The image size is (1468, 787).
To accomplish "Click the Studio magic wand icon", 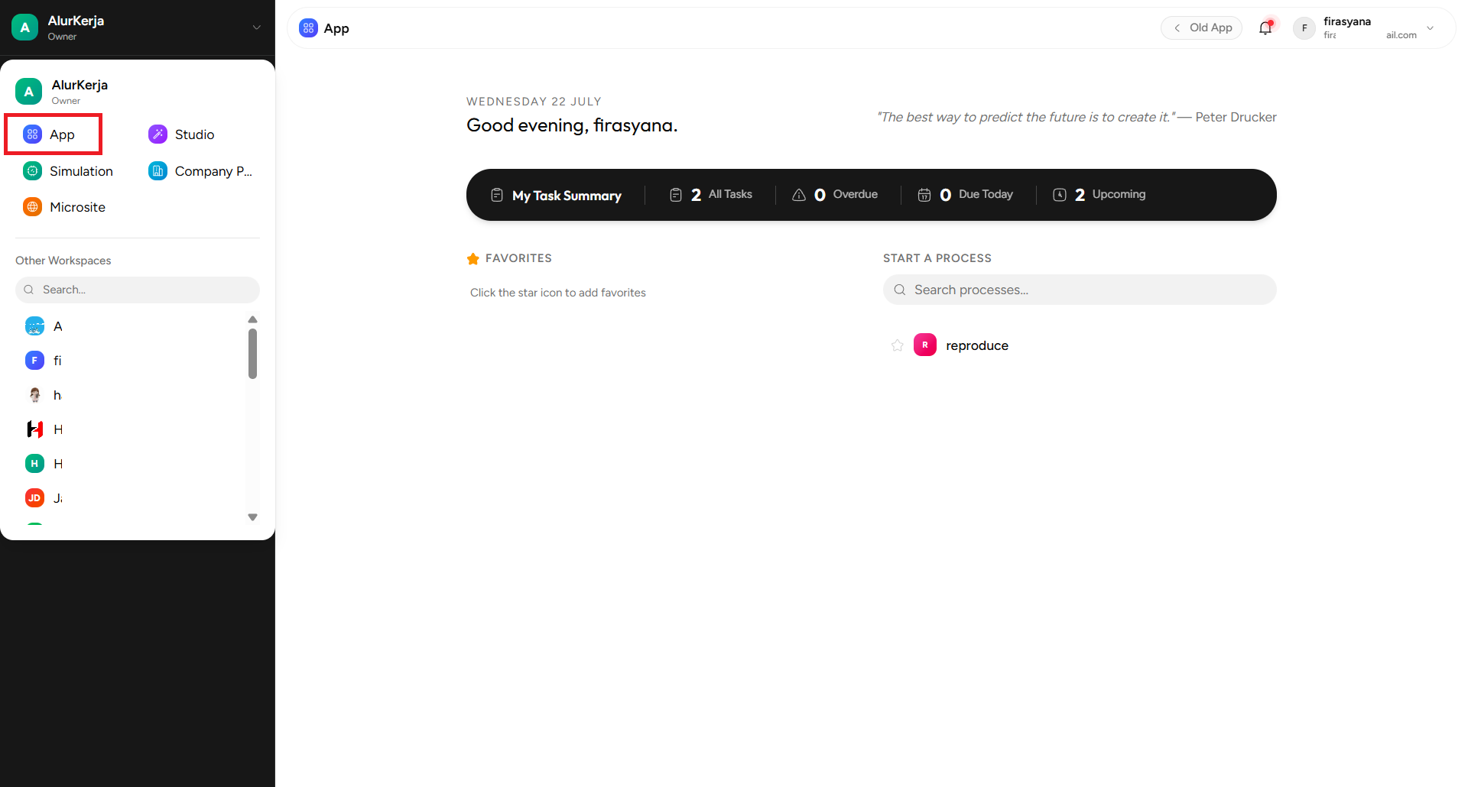I will click(x=158, y=134).
